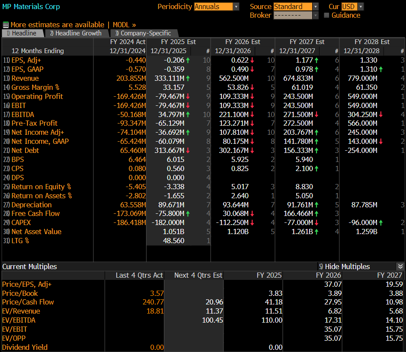Click the green arrow beside 1.310 EPS GAAP

[381, 69]
